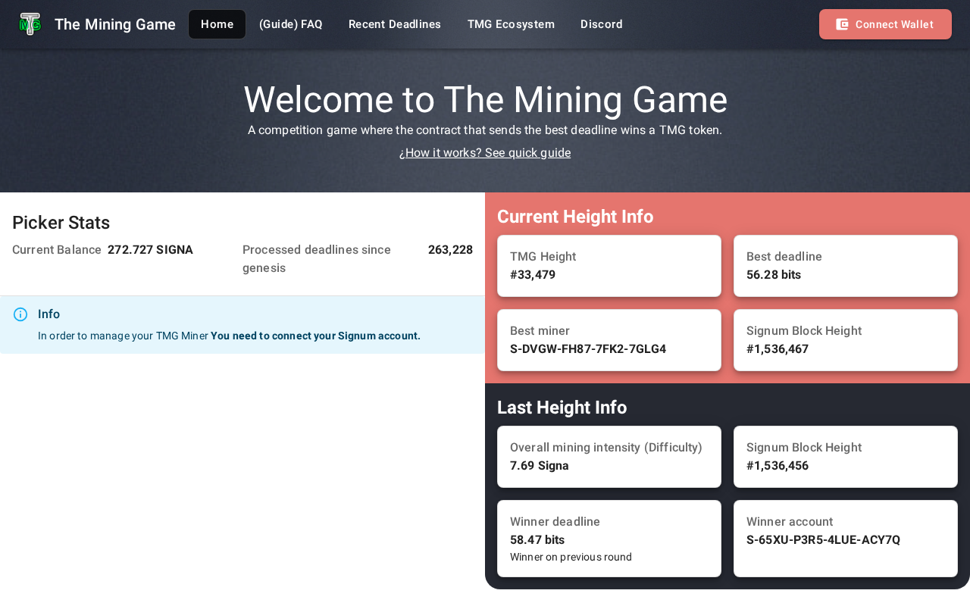Screen dimensions: 970x606
Task: Click the wallet icon in Connect Wallet
Action: pos(842,24)
